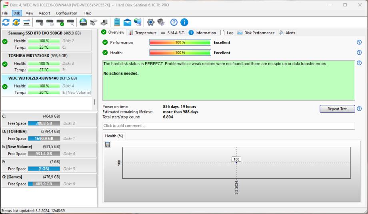Click help icon next to Repeat Test
The height and width of the screenshot is (214, 368).
359,109
